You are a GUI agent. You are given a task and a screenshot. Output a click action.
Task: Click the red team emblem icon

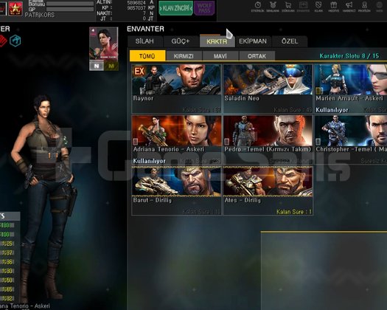tap(3, 41)
